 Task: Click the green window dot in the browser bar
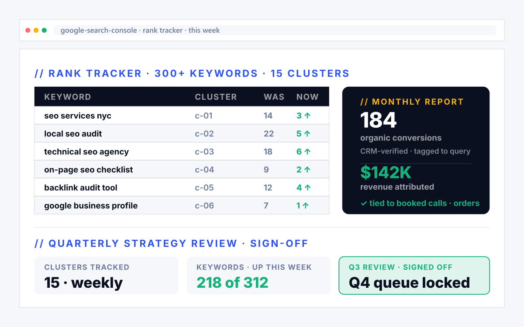(x=44, y=31)
